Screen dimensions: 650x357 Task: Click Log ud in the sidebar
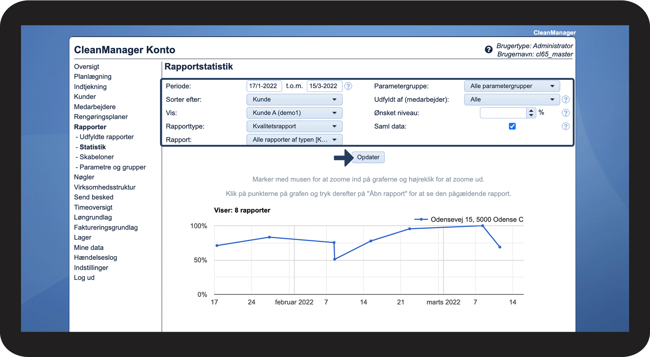pyautogui.click(x=84, y=278)
